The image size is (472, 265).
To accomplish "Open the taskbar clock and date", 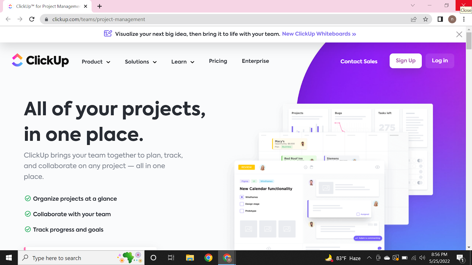I will pos(439,258).
